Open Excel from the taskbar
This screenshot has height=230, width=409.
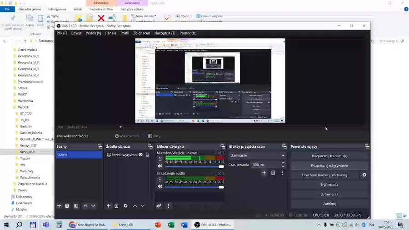171,225
